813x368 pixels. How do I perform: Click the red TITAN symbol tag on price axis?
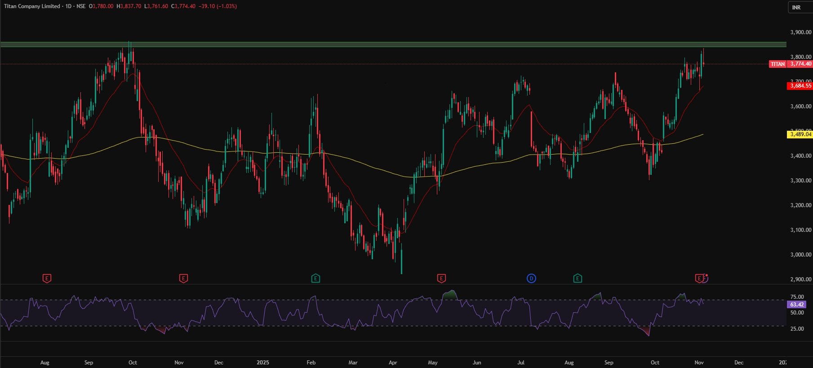pos(777,64)
